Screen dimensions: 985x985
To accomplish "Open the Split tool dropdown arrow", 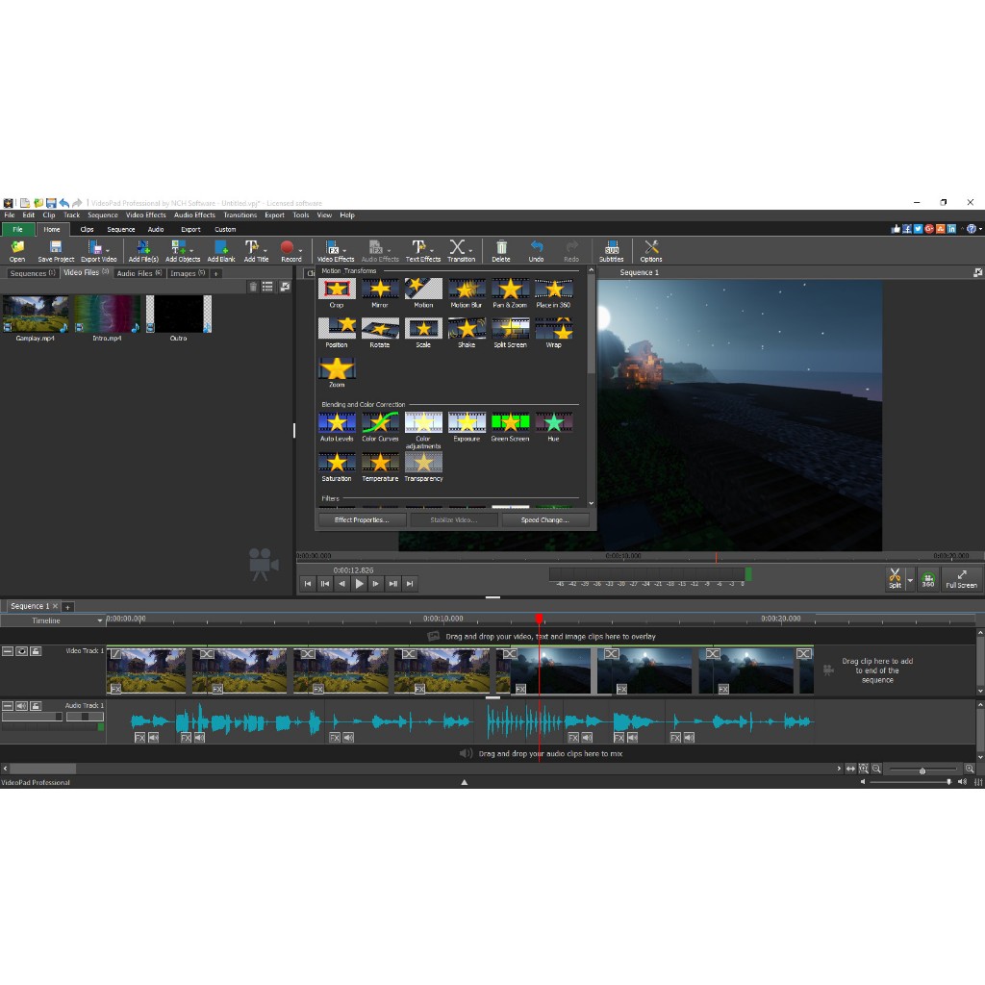I will point(910,580).
